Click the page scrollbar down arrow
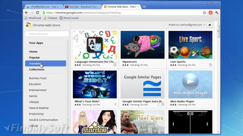 [x=218, y=132]
